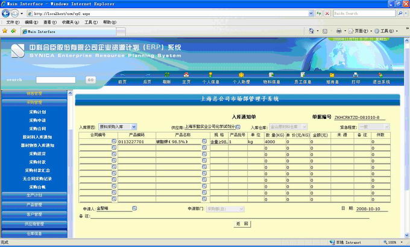
Task: Click the GO search button
Action: (90, 80)
